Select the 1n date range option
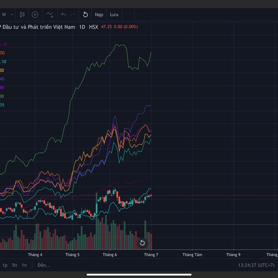 pos(25,265)
